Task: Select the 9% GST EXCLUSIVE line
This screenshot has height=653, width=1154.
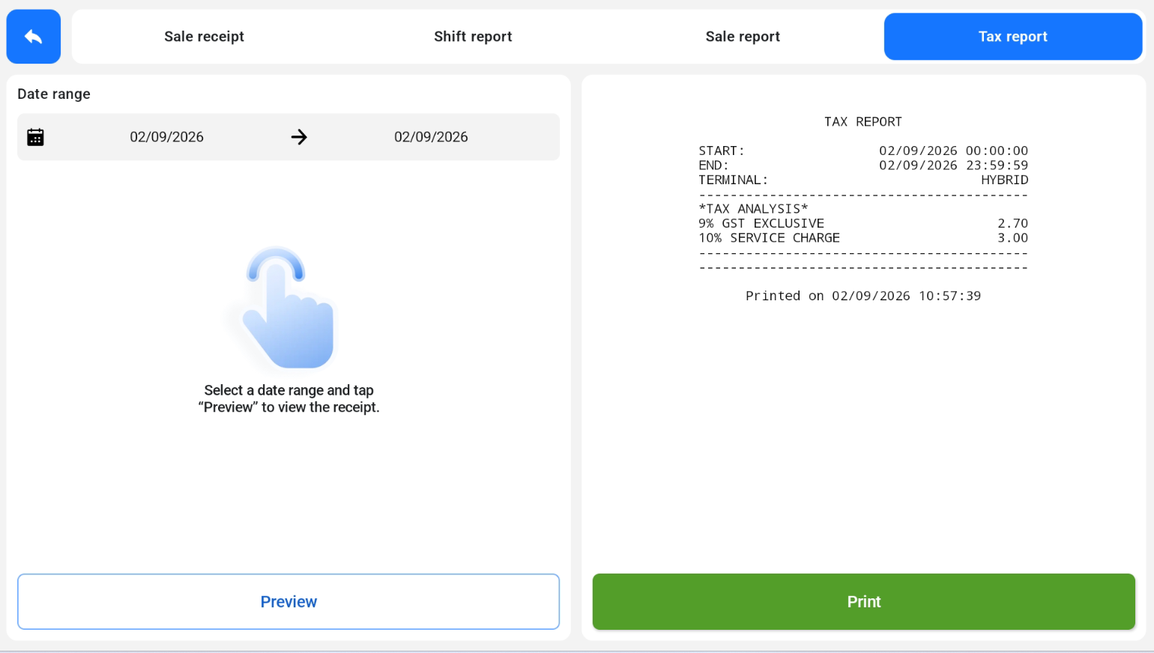Action: pos(863,223)
